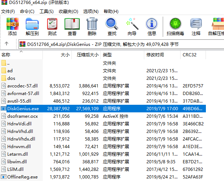Show archive 信息 (Info) icon

pyautogui.click(x=152, y=24)
